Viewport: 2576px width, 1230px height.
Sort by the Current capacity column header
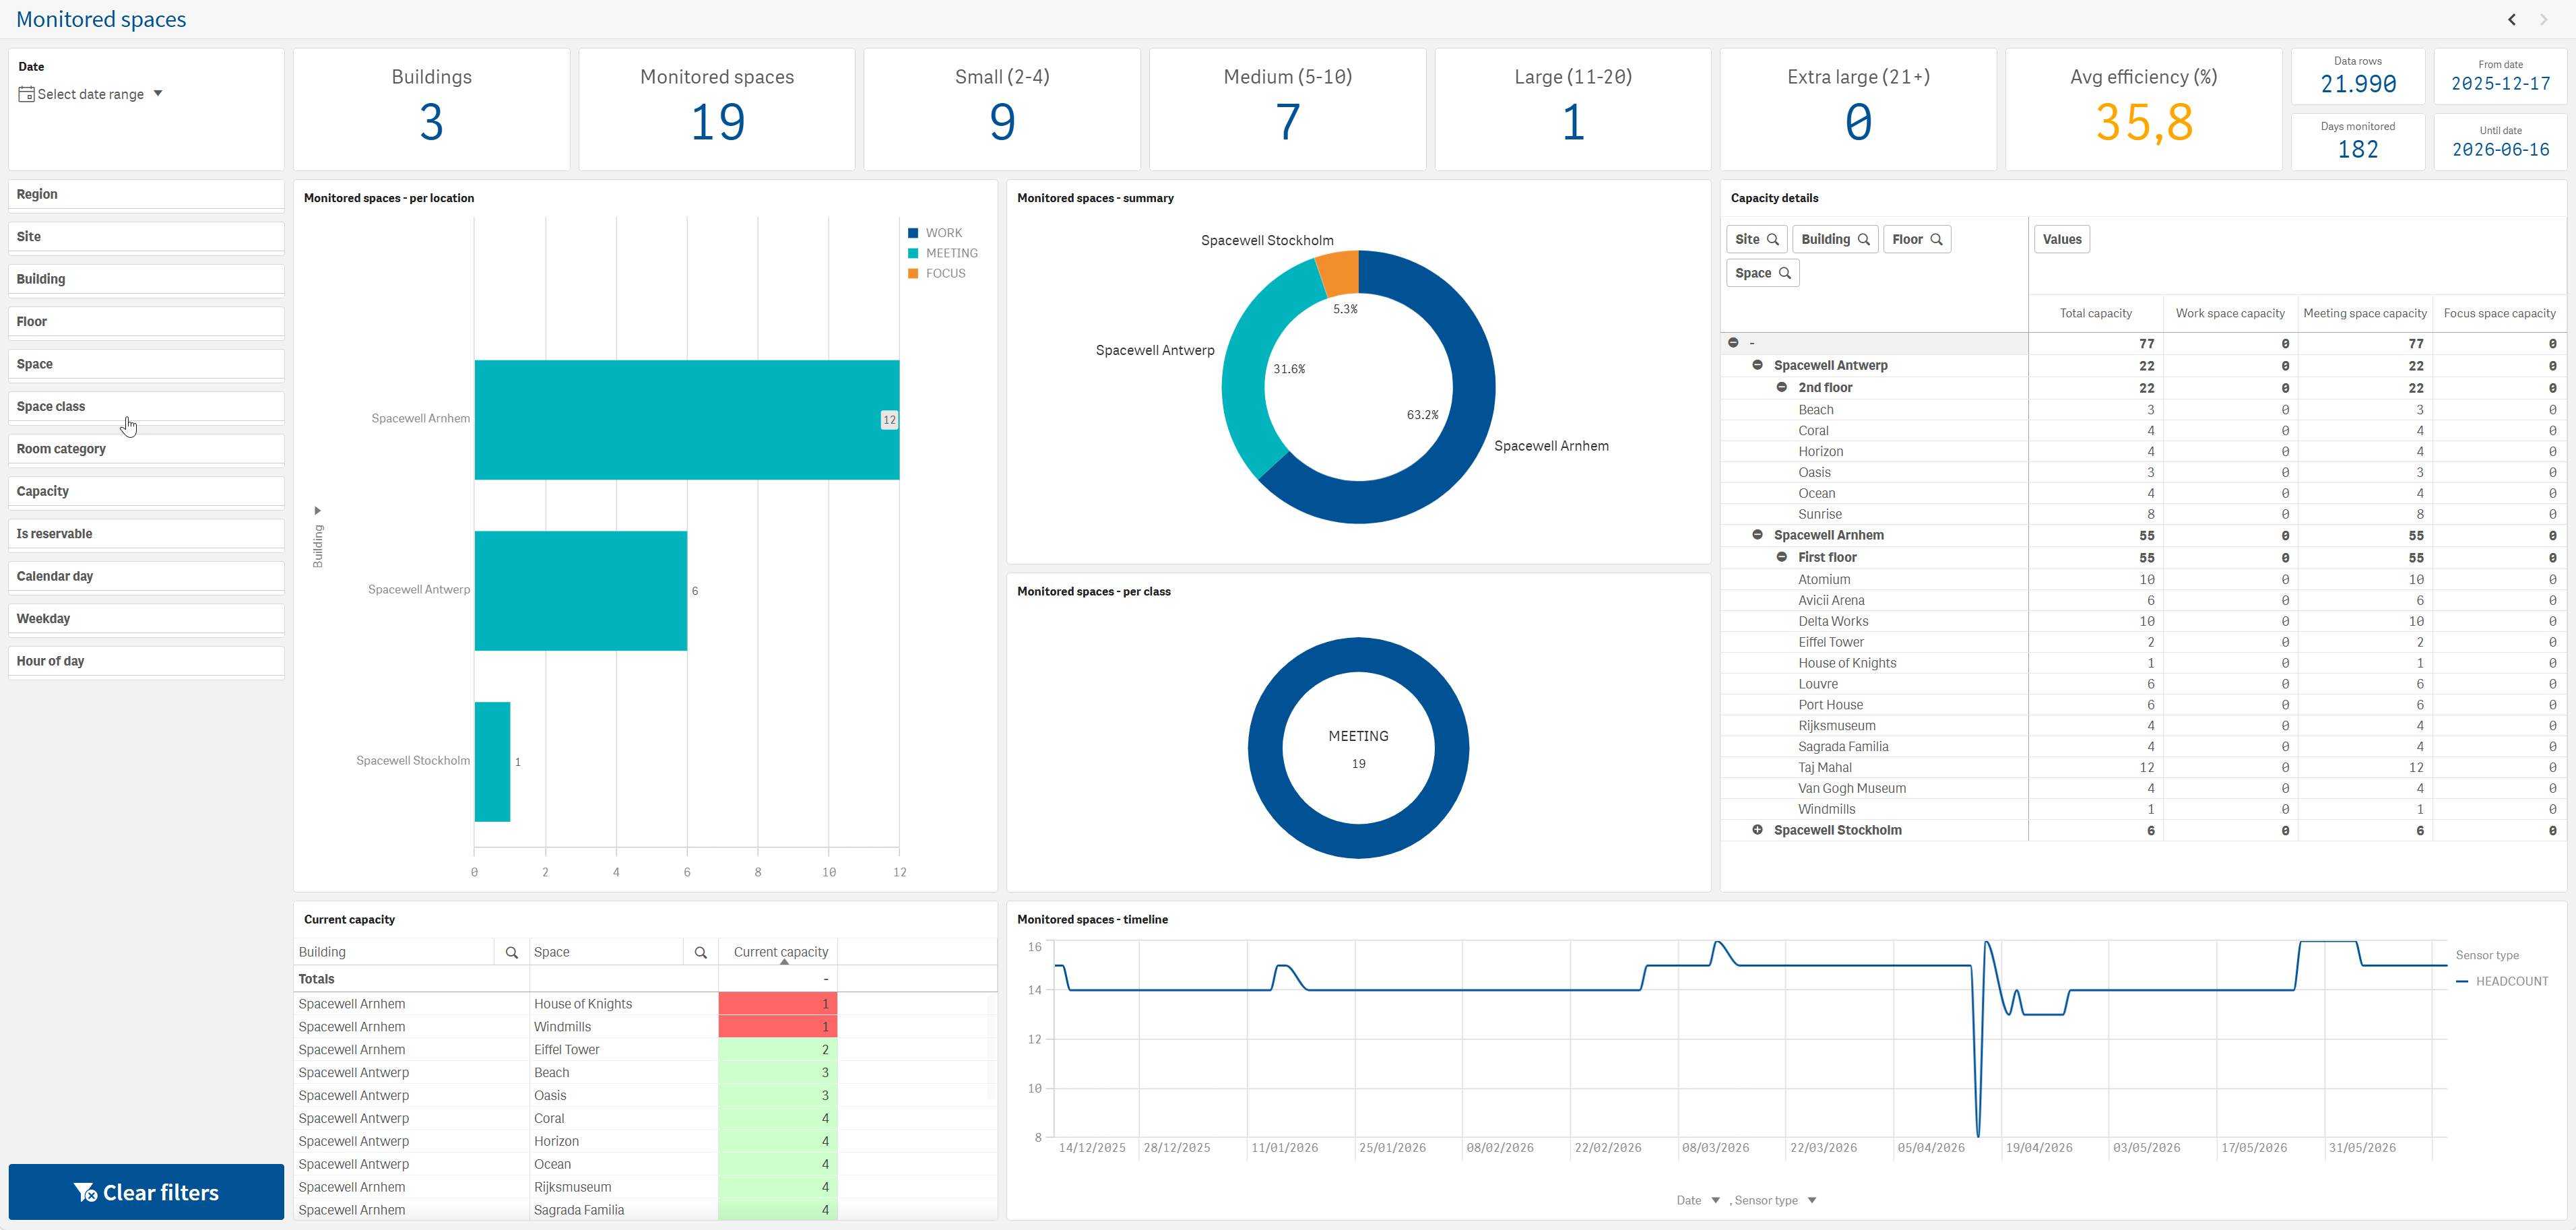pos(780,952)
